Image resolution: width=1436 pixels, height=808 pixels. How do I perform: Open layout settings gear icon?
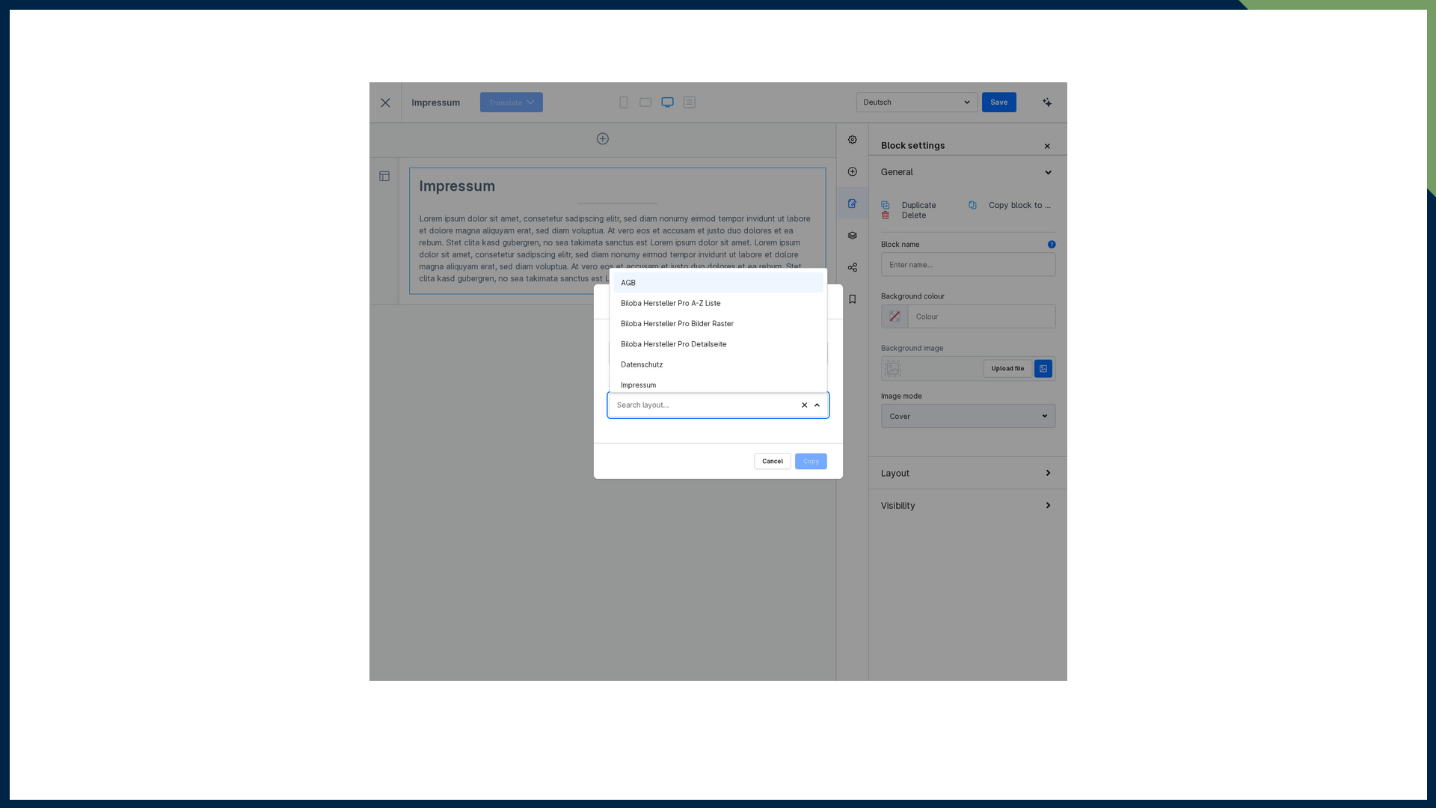click(853, 140)
